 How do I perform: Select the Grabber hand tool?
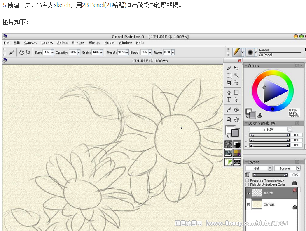coord(236,119)
